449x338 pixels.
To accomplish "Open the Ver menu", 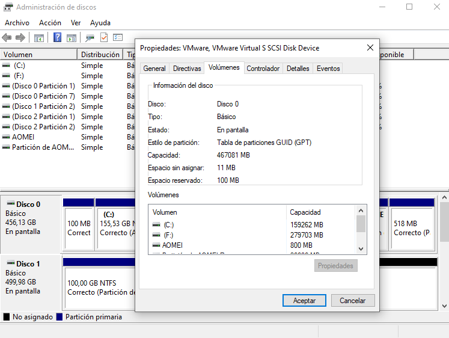I will tap(76, 23).
